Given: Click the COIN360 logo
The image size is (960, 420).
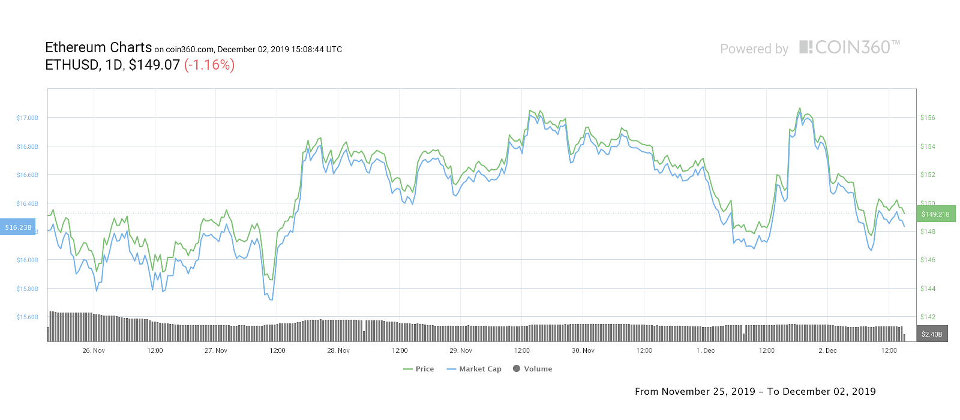Looking at the screenshot, I should point(850,47).
